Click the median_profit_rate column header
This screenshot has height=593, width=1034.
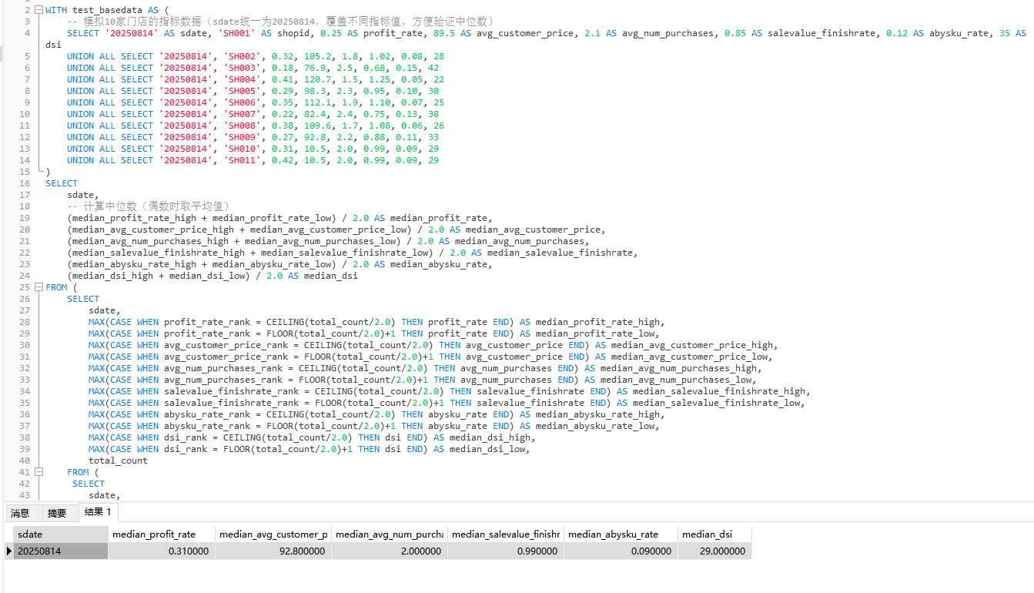161,534
